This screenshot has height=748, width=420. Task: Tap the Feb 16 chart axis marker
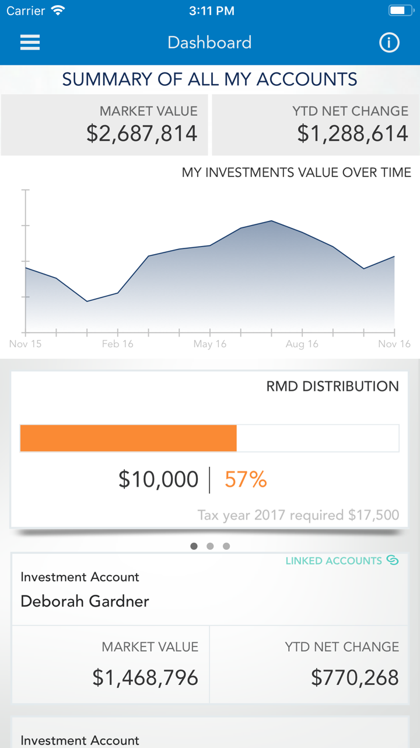[x=118, y=344]
